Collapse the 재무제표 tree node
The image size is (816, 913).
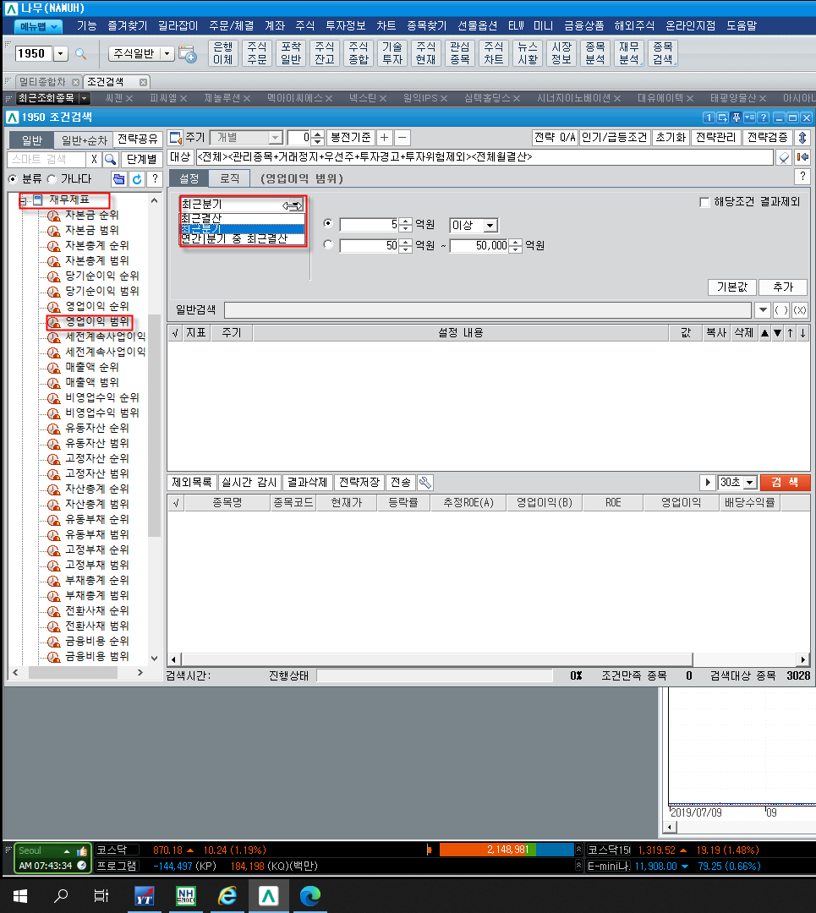25,200
